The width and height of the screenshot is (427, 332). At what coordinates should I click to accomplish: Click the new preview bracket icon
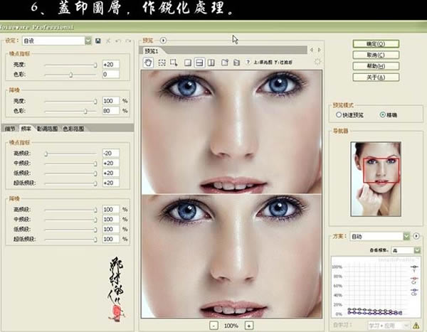(x=225, y=63)
